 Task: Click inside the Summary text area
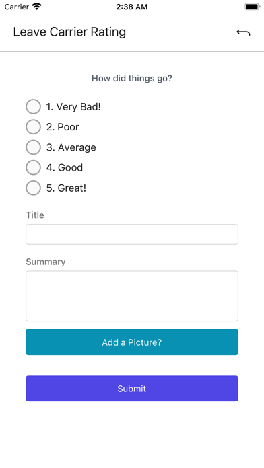click(132, 296)
